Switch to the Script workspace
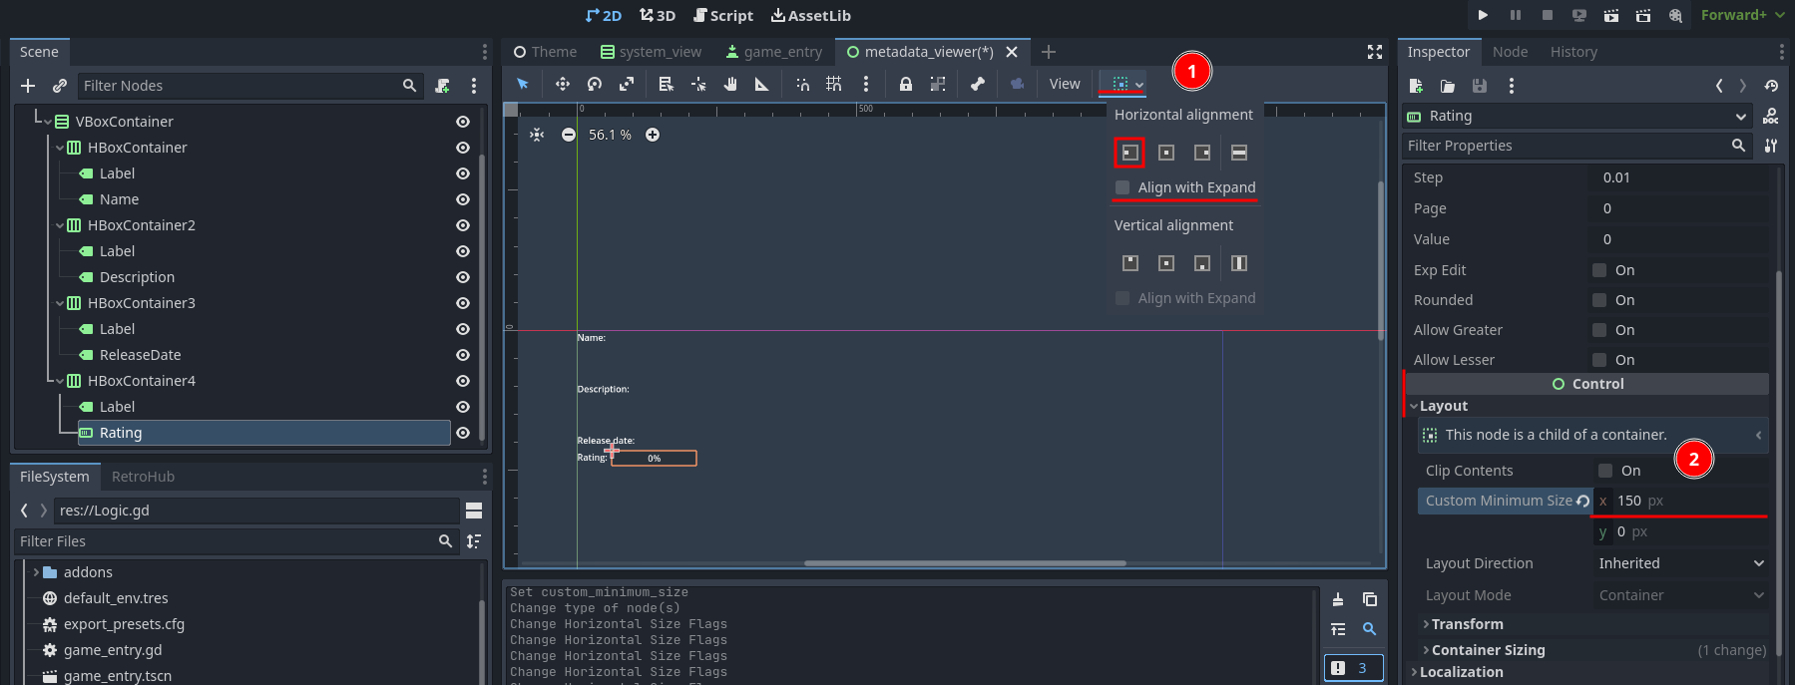The image size is (1795, 685). click(x=723, y=15)
